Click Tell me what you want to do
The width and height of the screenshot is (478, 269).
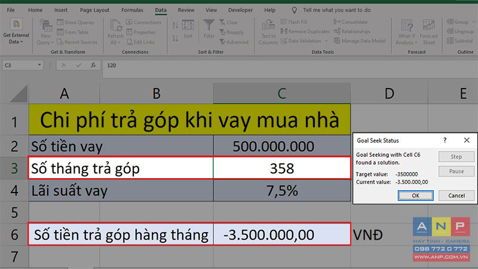336,10
